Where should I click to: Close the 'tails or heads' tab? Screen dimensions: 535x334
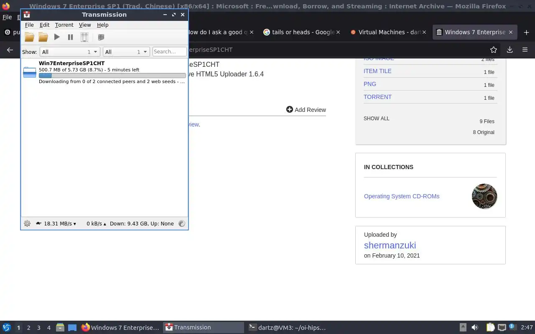click(x=338, y=32)
